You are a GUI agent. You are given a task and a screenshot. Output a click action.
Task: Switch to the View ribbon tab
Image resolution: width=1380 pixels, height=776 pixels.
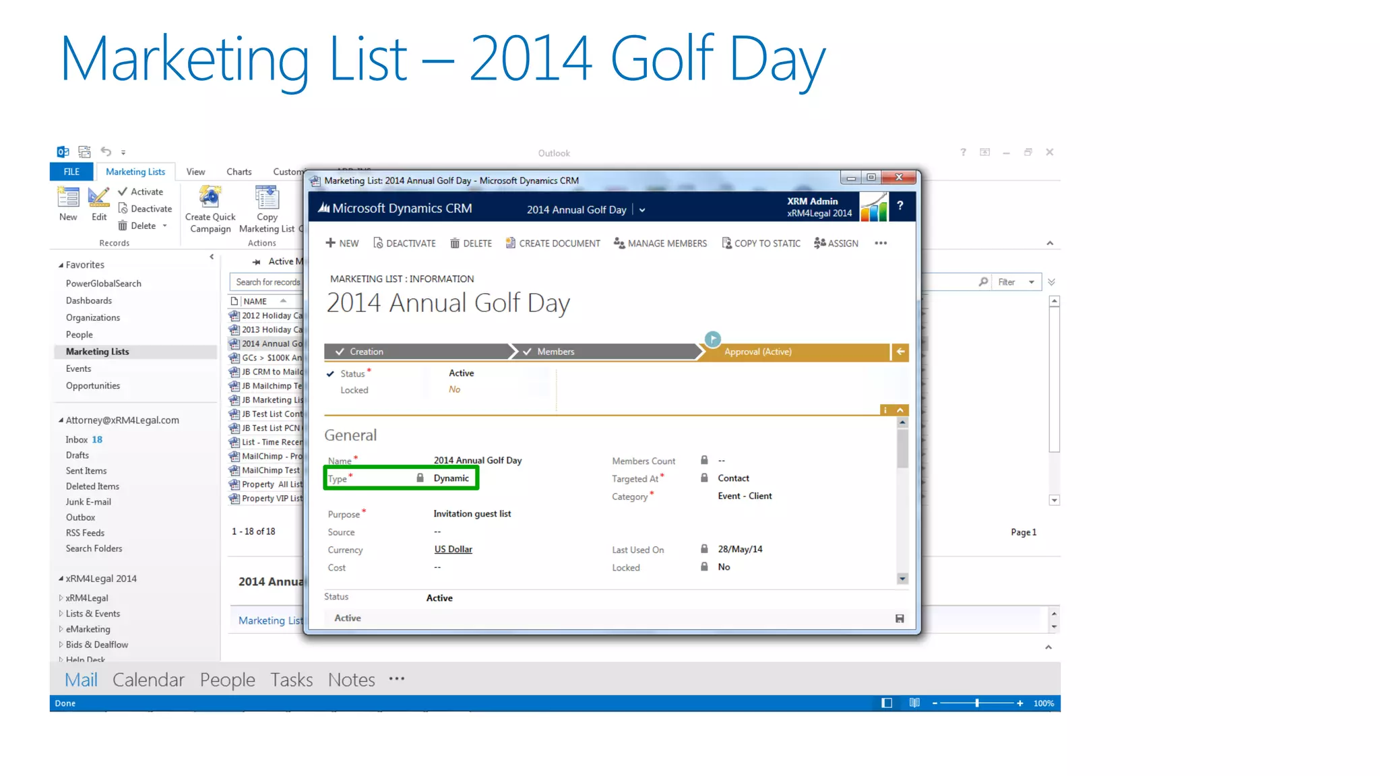pyautogui.click(x=195, y=172)
